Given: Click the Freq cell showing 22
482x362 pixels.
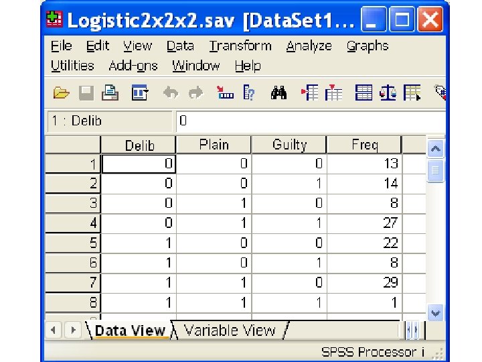Looking at the screenshot, I should 364,243.
